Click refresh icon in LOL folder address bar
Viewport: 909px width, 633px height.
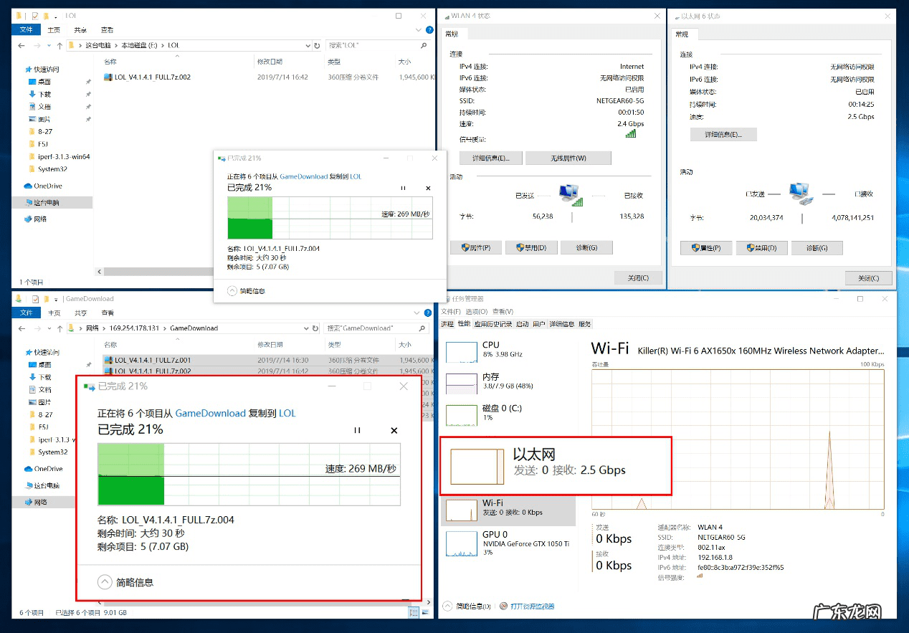pyautogui.click(x=317, y=45)
